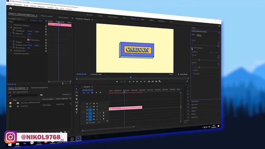The height and width of the screenshot is (149, 265).
Task: Expand the templates folder in Project panel
Action: (14, 103)
